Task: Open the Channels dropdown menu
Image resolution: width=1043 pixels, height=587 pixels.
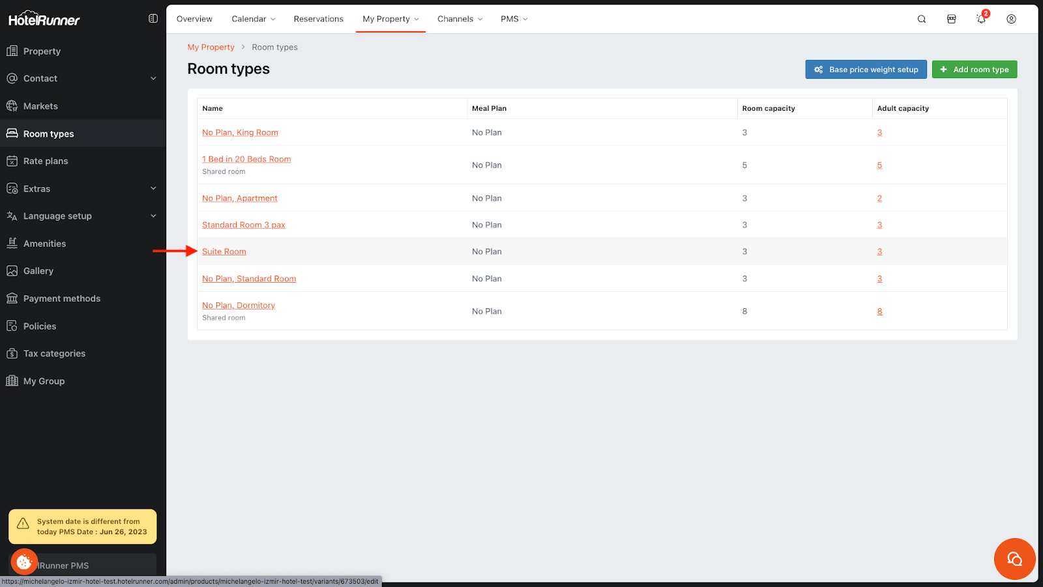Action: (x=460, y=19)
